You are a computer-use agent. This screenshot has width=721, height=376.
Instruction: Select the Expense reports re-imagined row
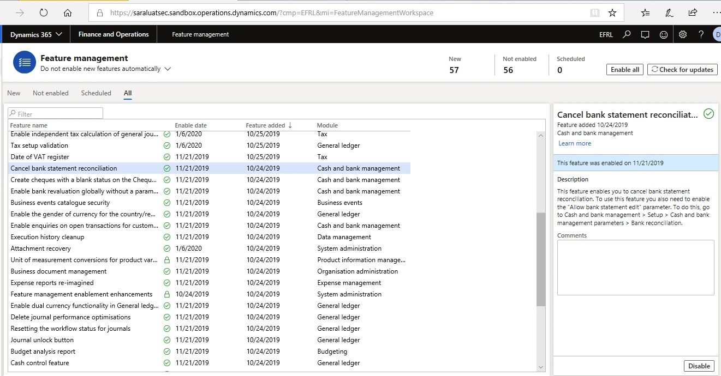210,283
